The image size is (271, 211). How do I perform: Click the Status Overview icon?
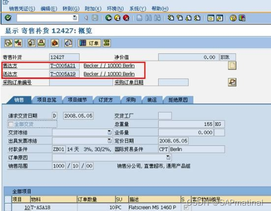pyautogui.click(x=18, y=43)
